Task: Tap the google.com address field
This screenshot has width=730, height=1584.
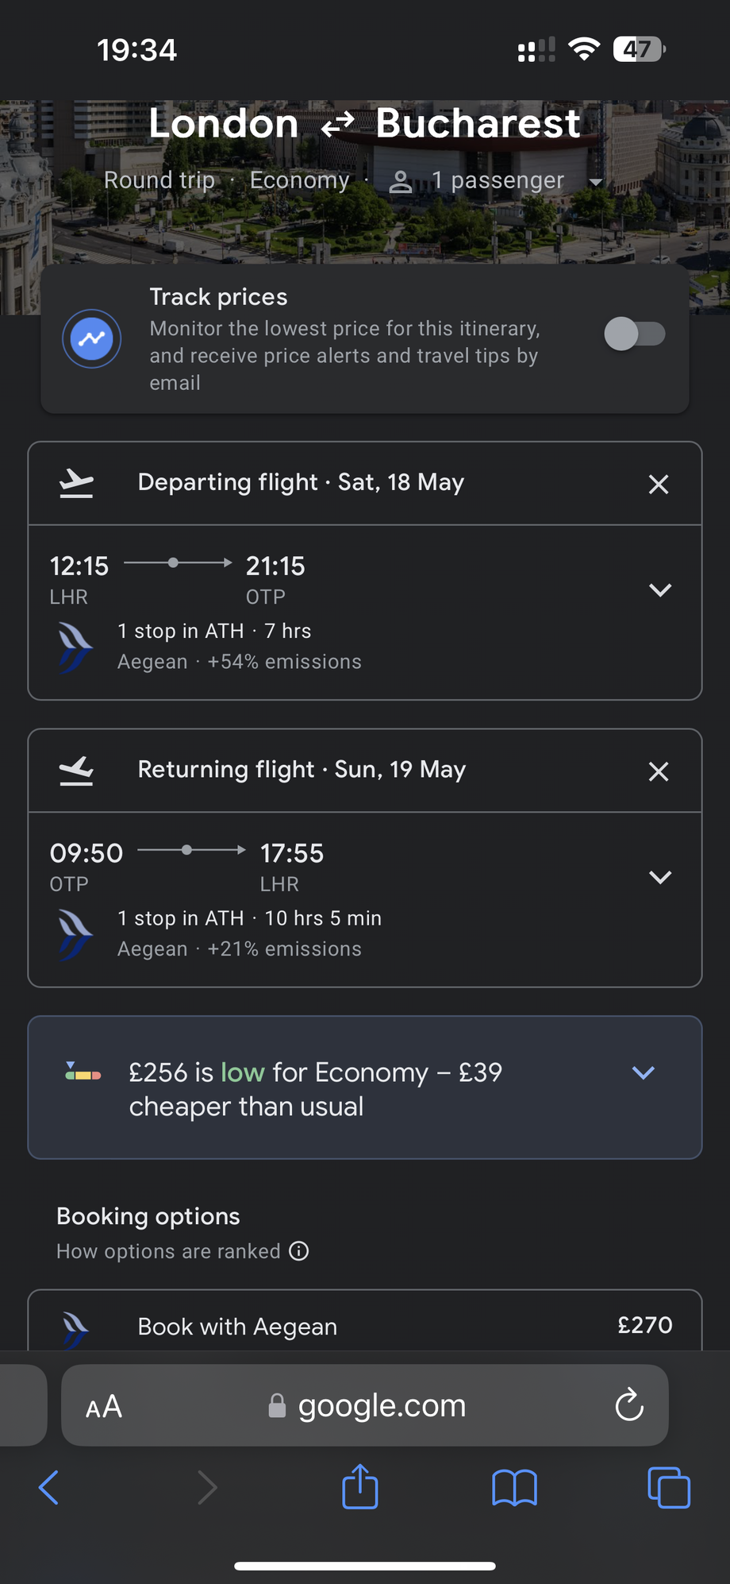Action: (365, 1405)
